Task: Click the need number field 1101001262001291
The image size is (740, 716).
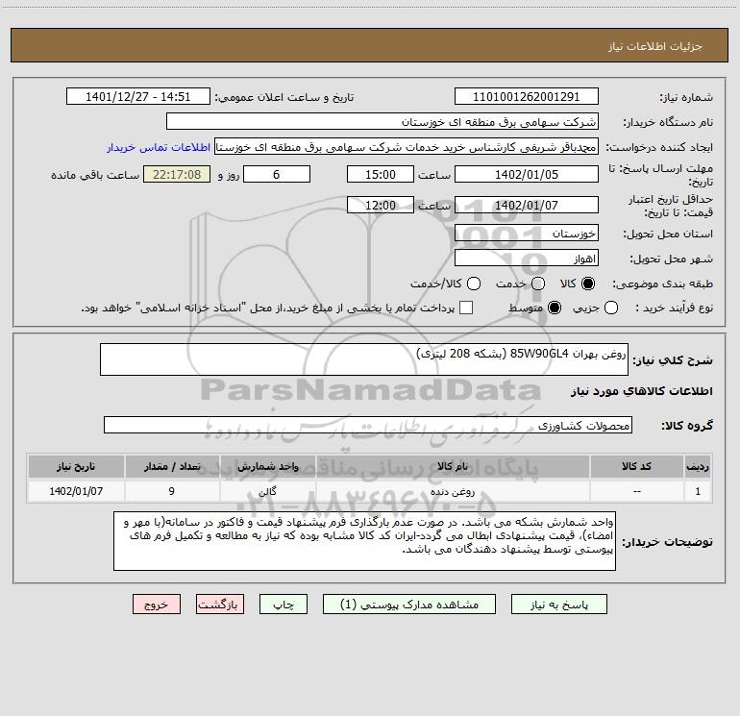Action: (527, 97)
